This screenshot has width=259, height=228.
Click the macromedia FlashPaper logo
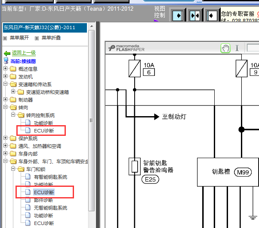(126, 48)
